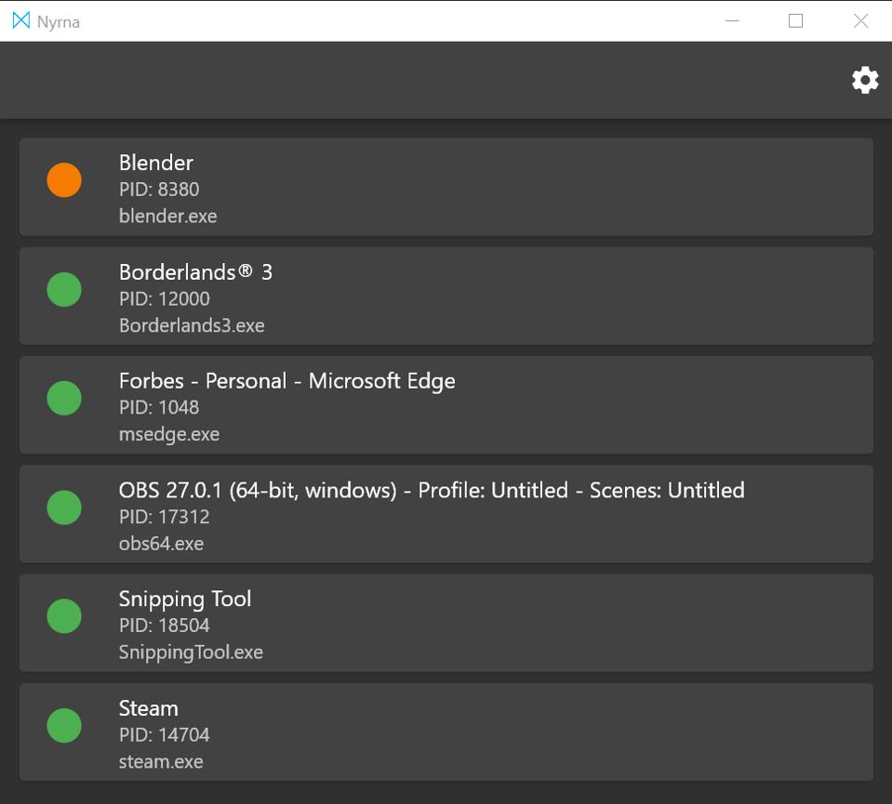Open settings with the gear icon
The width and height of the screenshot is (892, 804).
864,80
